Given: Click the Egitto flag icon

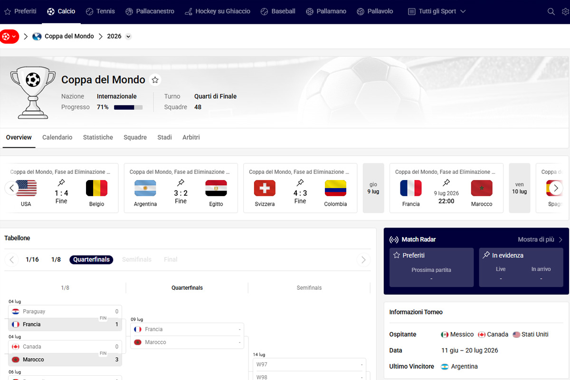Looking at the screenshot, I should click(x=216, y=188).
